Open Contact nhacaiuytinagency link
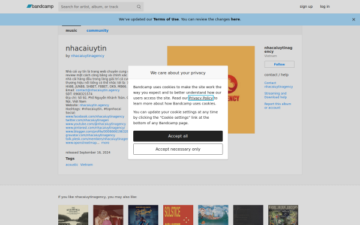 pos(278,85)
